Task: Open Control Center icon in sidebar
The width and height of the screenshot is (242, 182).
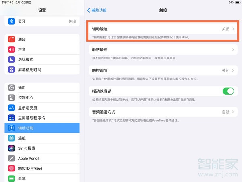Action: coord(11,97)
